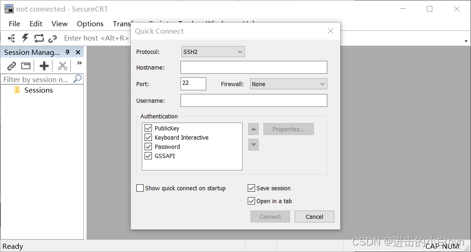Viewport: 471px width, 252px height.
Task: Uncheck the Save session checkbox
Action: (251, 188)
